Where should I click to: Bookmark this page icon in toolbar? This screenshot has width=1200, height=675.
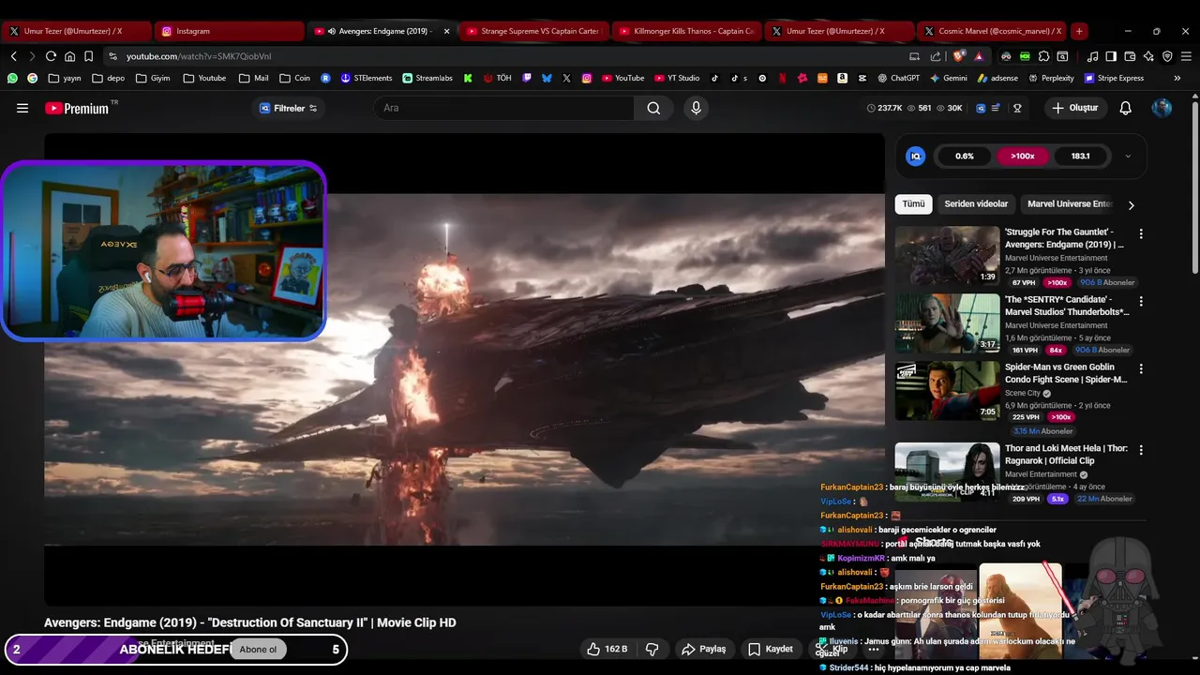point(88,56)
